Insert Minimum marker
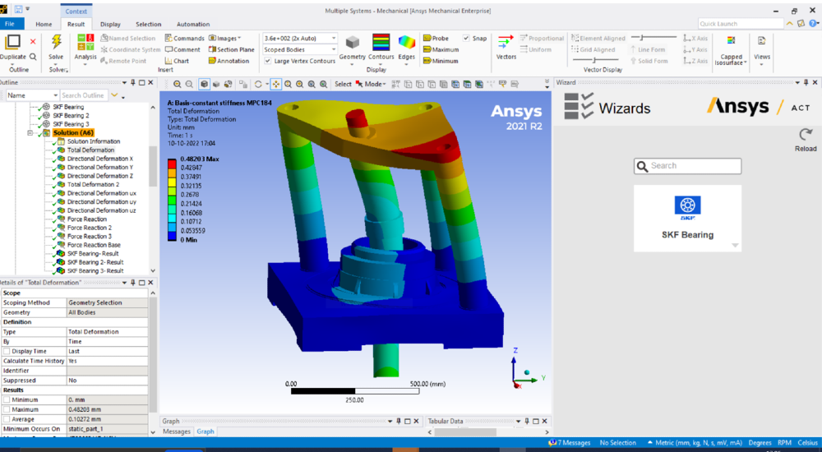 [440, 62]
